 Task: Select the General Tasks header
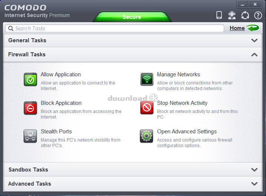click(x=27, y=40)
